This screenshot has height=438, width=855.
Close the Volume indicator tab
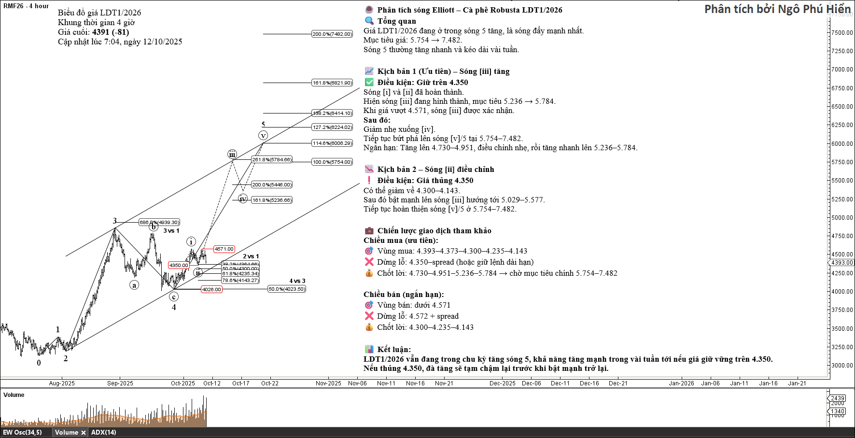click(x=84, y=433)
